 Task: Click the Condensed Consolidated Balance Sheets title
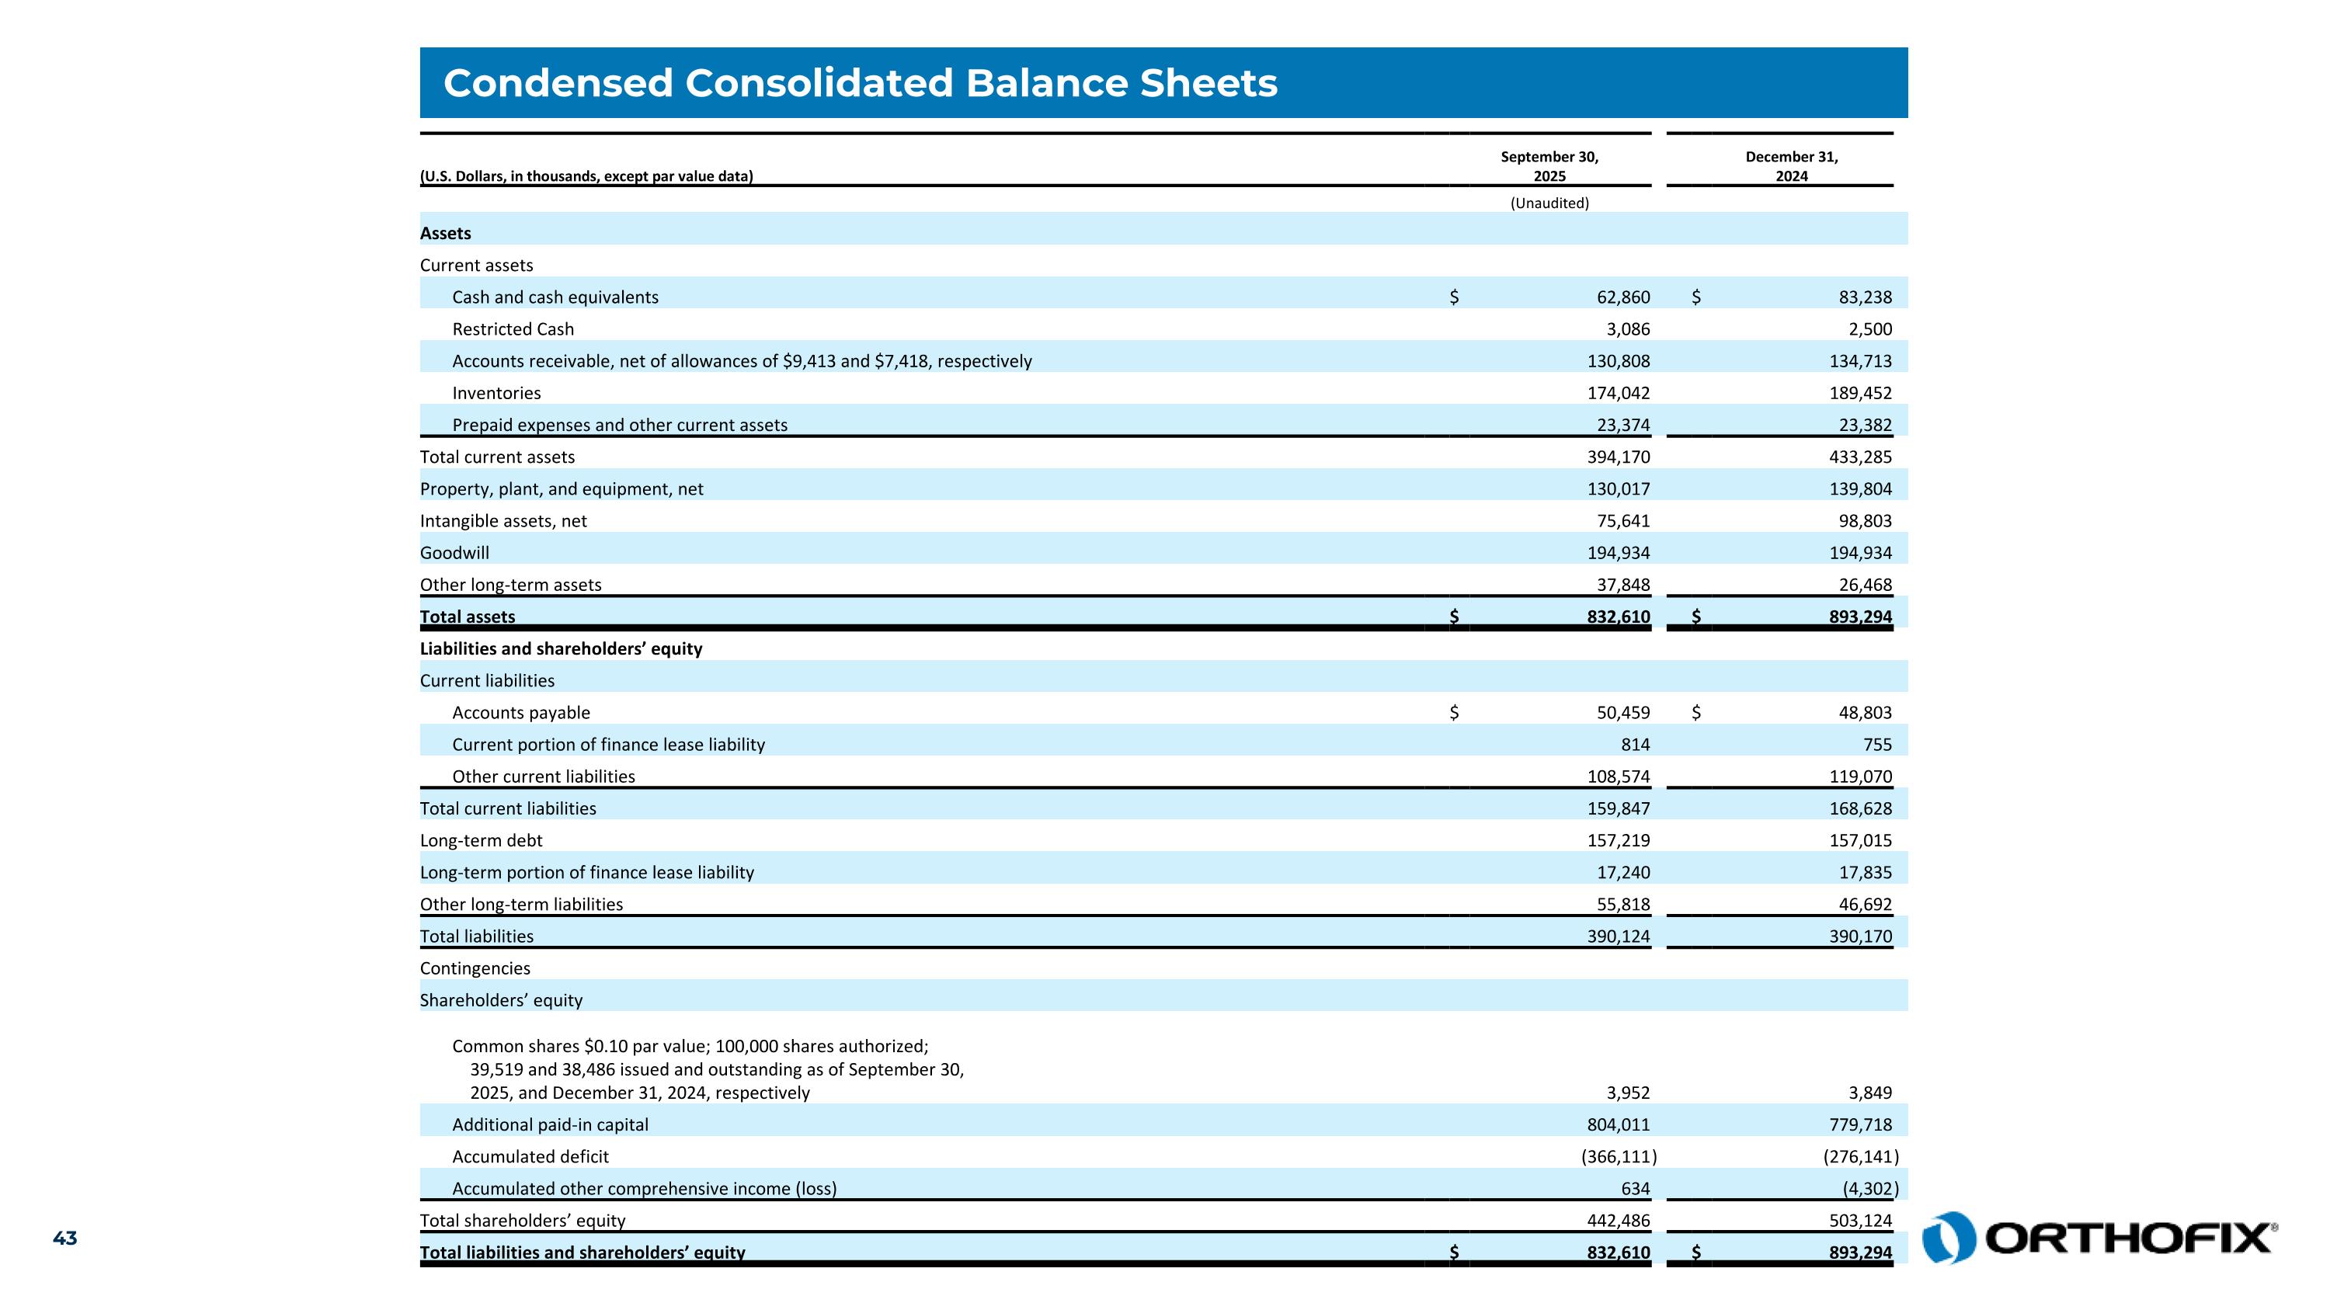click(x=859, y=83)
